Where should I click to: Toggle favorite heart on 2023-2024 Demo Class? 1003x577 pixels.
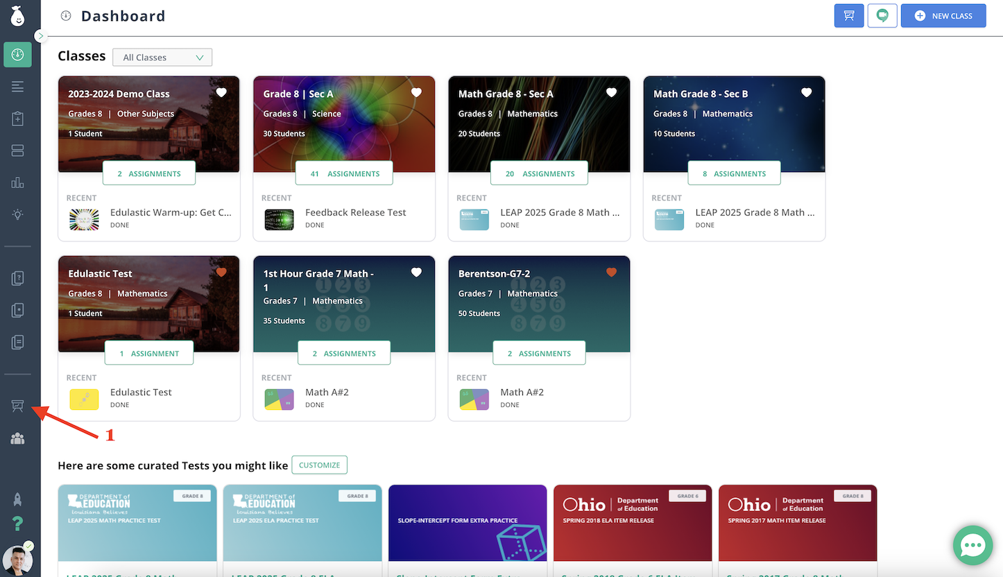pos(221,93)
